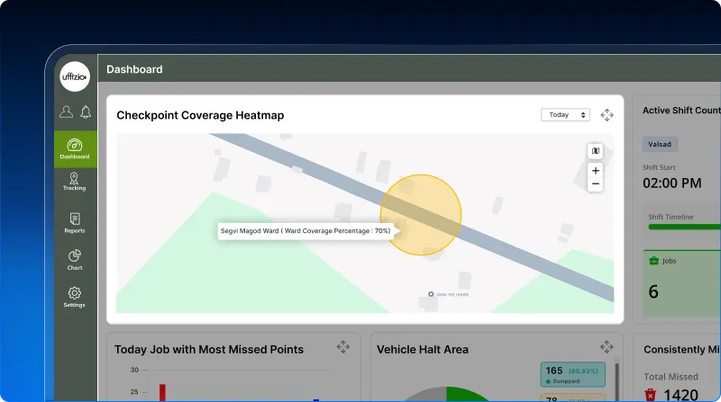Click the 165 Dumpyard legend card
The image size is (721, 402).
pyautogui.click(x=572, y=374)
